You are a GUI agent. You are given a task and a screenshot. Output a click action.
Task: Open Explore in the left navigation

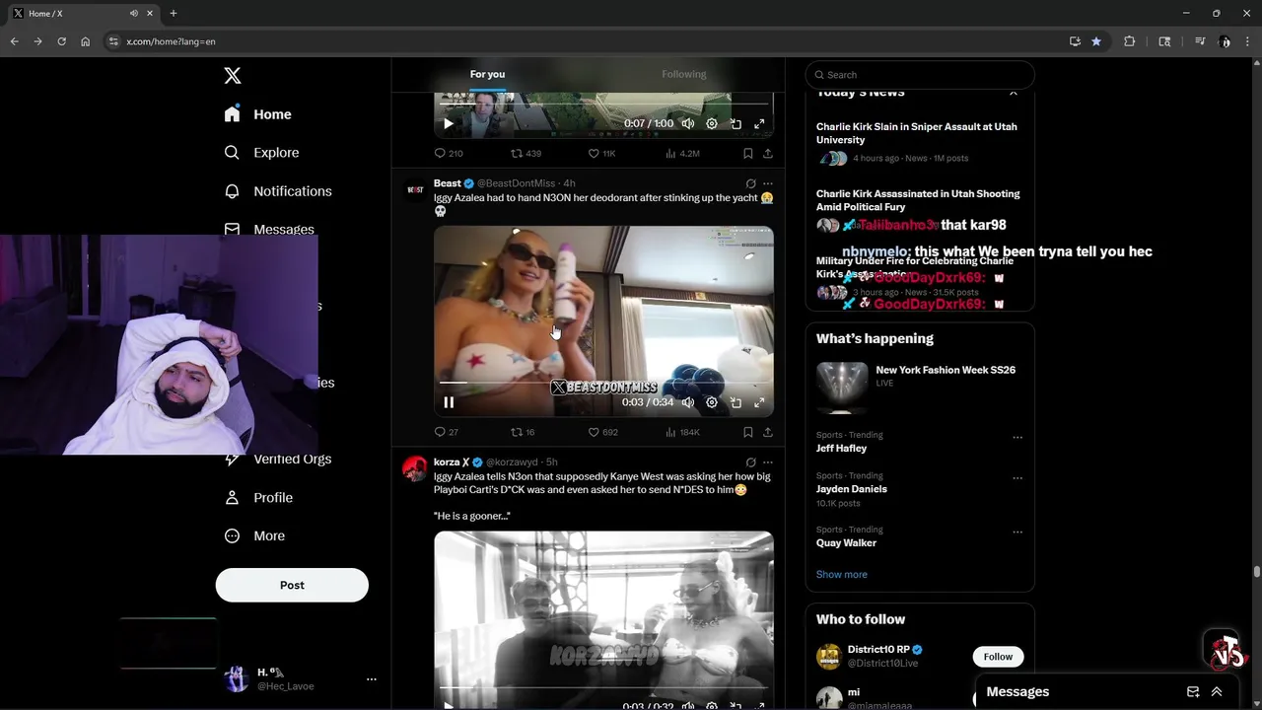click(261, 153)
